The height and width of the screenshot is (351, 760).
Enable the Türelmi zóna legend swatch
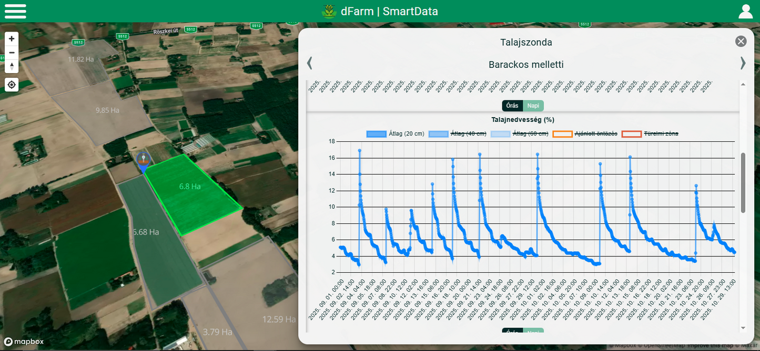click(632, 134)
